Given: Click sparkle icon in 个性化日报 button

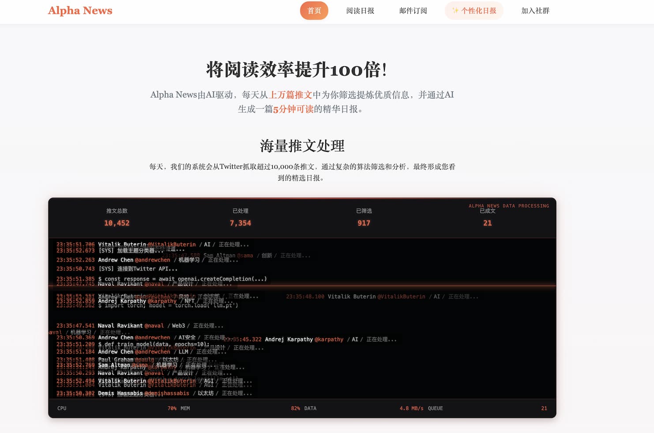Looking at the screenshot, I should pyautogui.click(x=455, y=11).
